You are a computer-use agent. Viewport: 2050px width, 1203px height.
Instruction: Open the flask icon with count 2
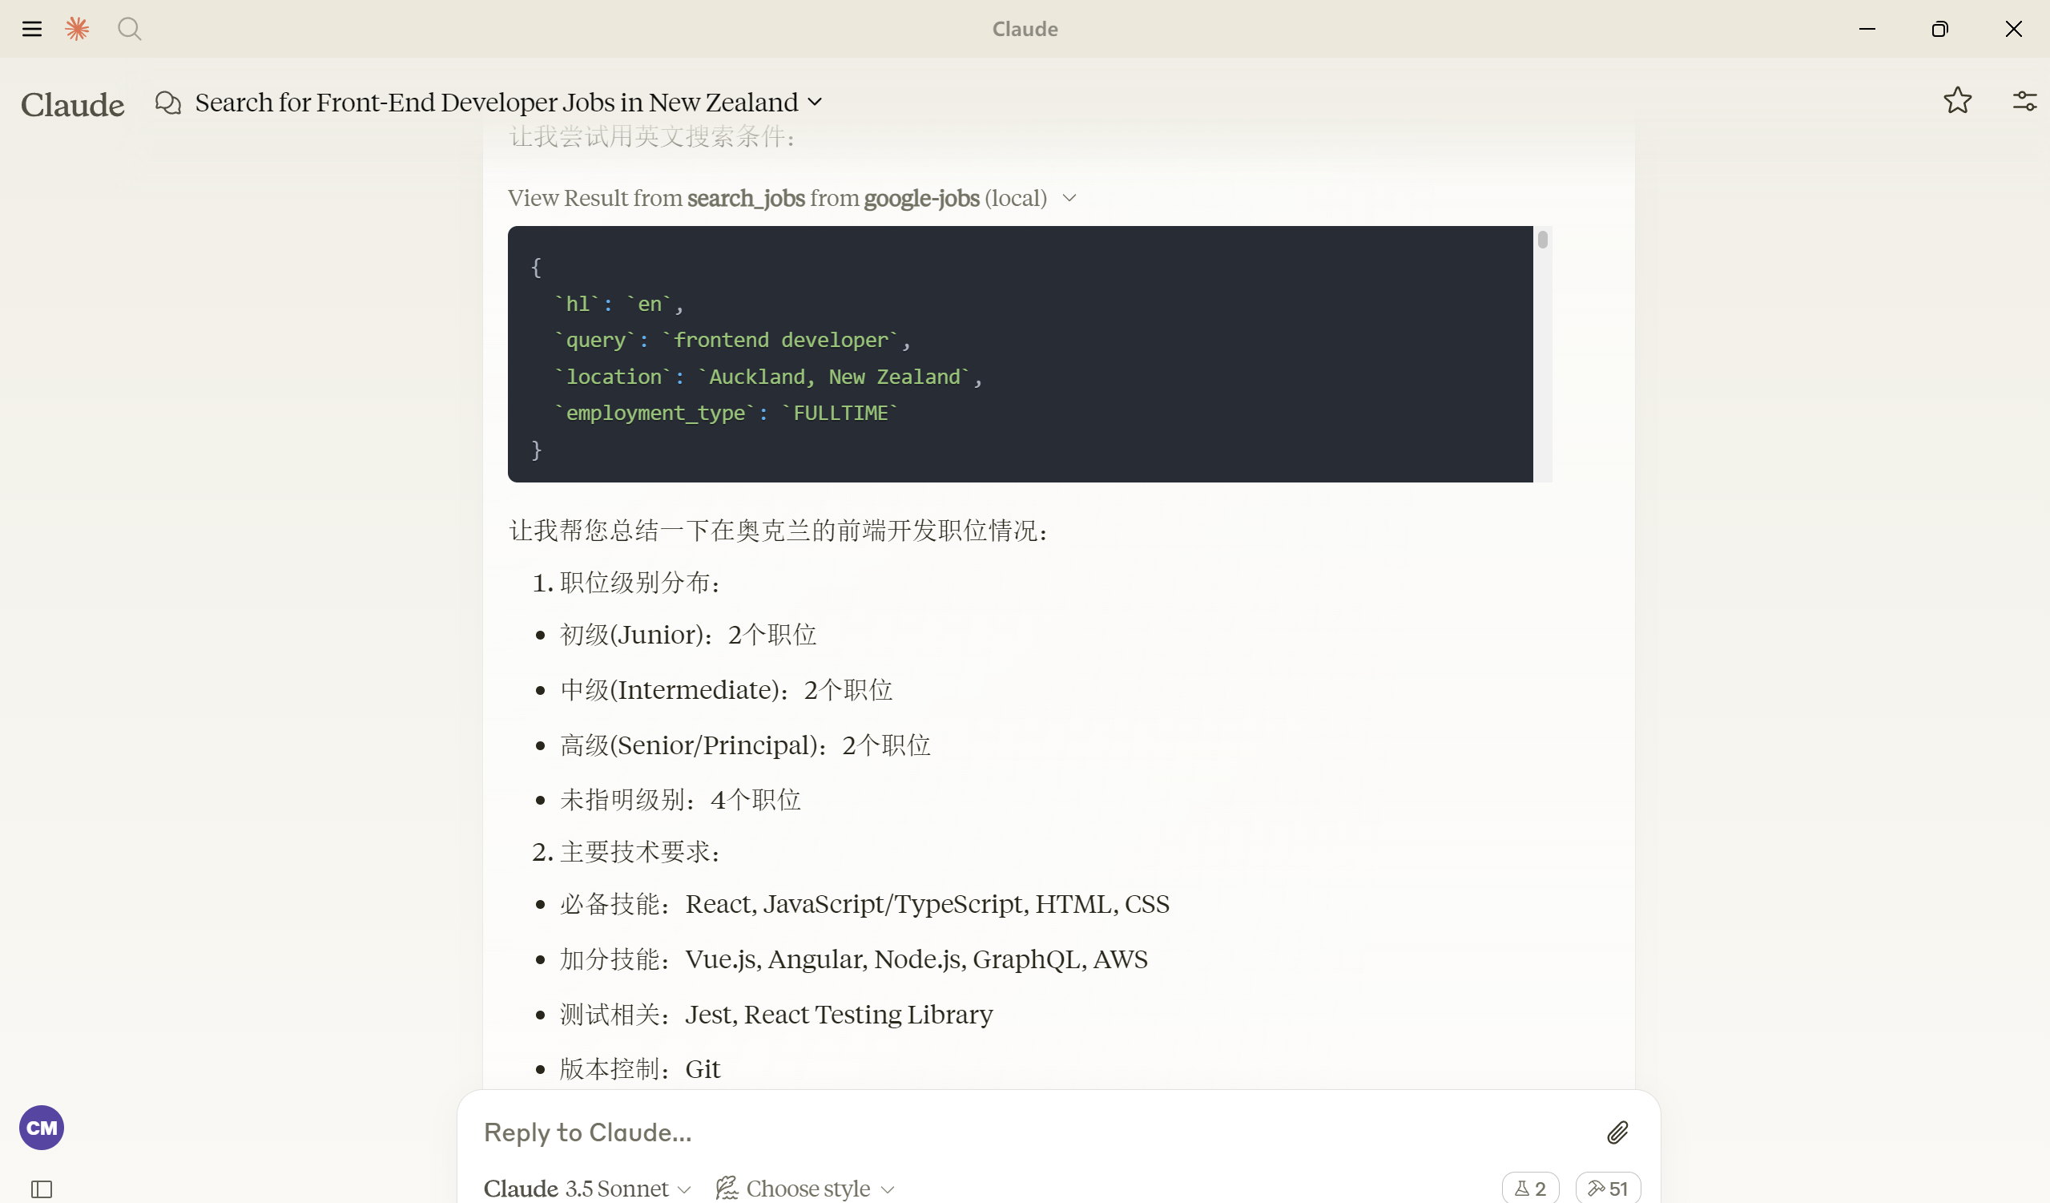[x=1530, y=1189]
